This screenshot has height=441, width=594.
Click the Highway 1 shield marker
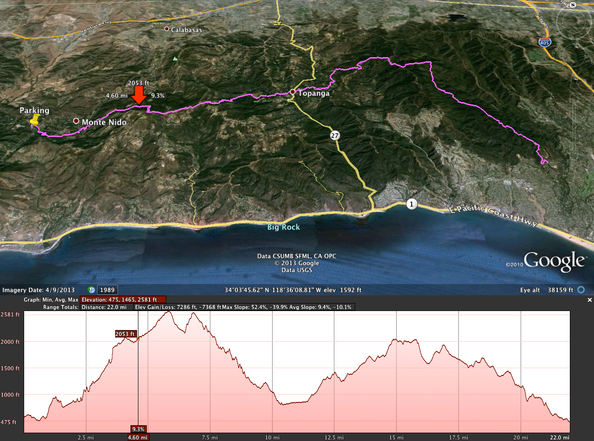point(411,204)
